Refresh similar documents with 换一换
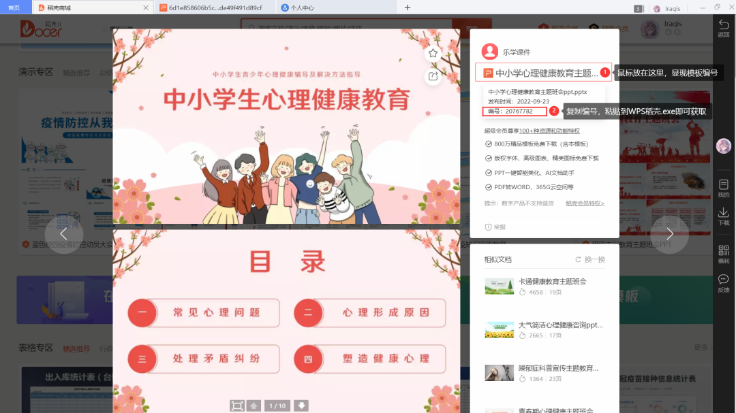The height and width of the screenshot is (413, 736). click(x=590, y=259)
